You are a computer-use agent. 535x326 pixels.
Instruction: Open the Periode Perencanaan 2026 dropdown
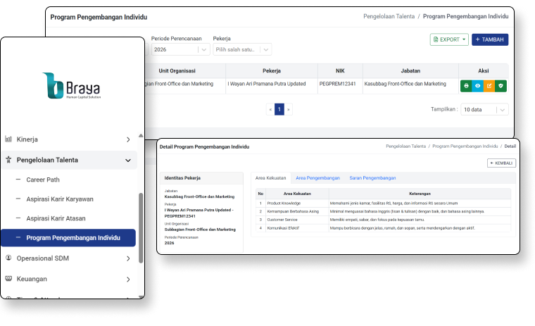point(180,49)
